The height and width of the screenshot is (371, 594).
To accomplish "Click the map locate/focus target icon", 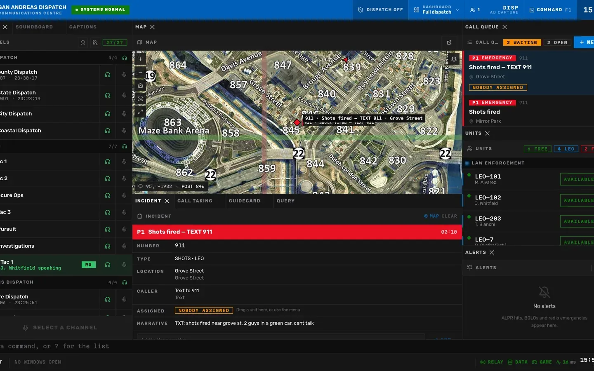I will pyautogui.click(x=140, y=99).
